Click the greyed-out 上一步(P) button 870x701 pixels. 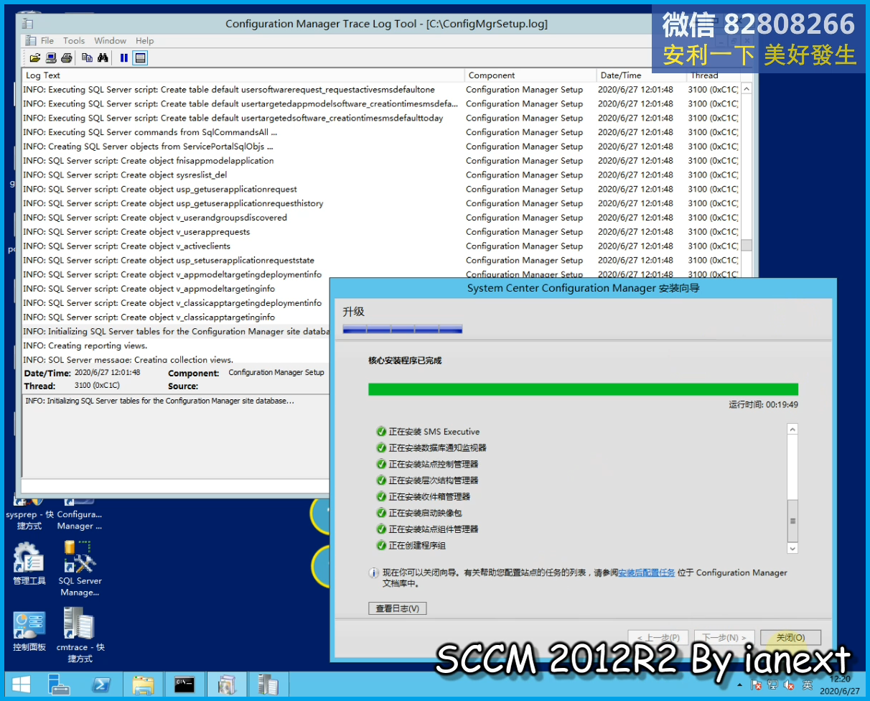[658, 638]
